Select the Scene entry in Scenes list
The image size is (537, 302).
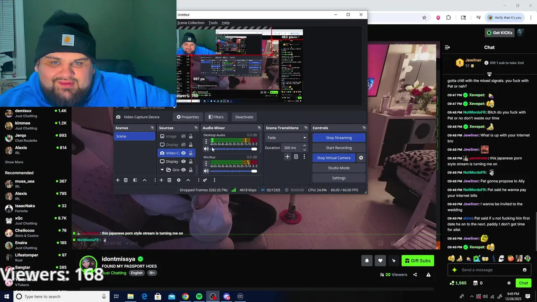tap(134, 136)
